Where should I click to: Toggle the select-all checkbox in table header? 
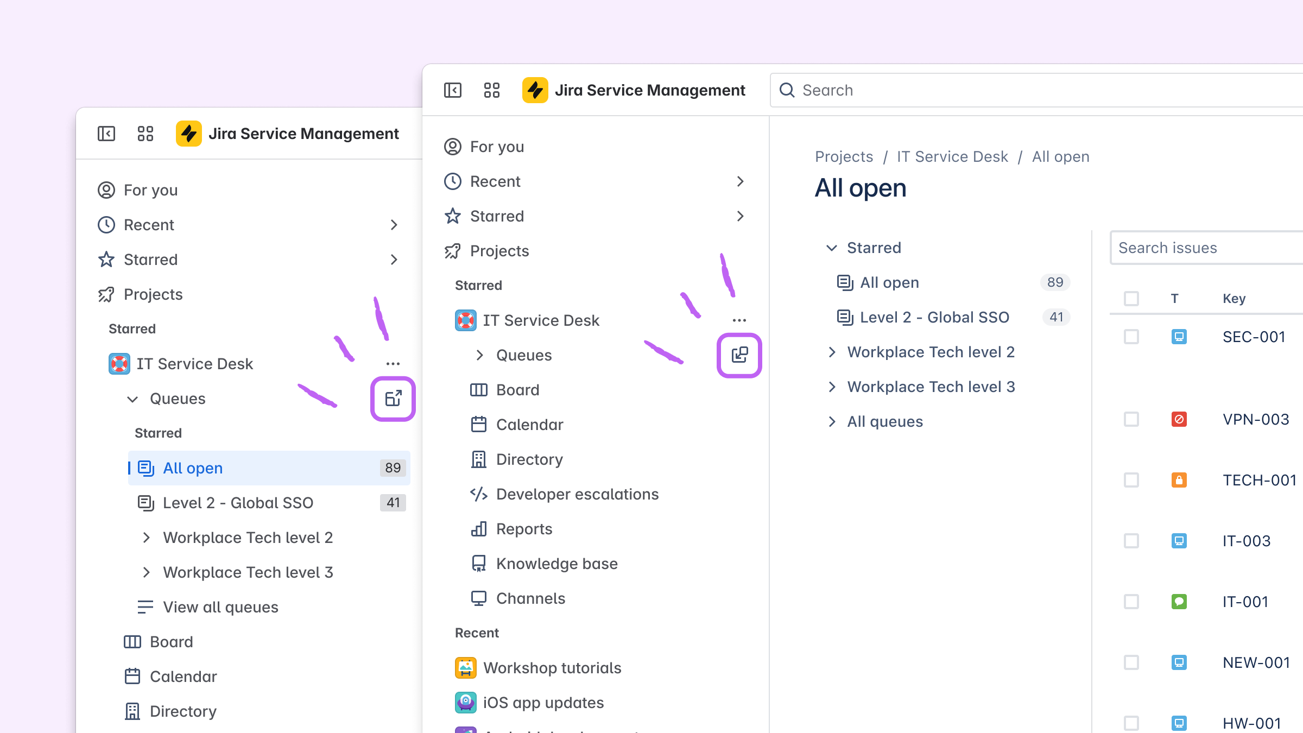point(1131,299)
